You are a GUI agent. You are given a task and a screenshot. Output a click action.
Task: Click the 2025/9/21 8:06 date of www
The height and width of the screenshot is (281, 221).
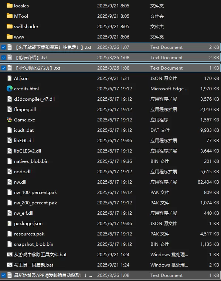[113, 37]
